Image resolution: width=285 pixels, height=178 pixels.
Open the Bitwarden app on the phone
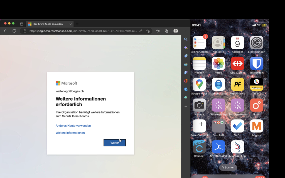tap(256, 64)
